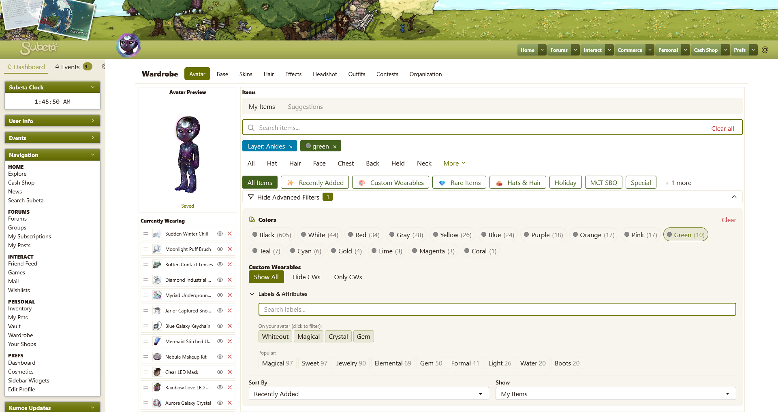Viewport: 778px width, 412px height.
Task: Remove the Layer: Ankles filter chip
Action: pos(291,147)
